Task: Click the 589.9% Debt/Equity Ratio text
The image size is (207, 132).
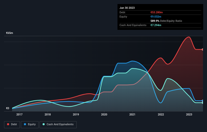Action: [x=166, y=21]
